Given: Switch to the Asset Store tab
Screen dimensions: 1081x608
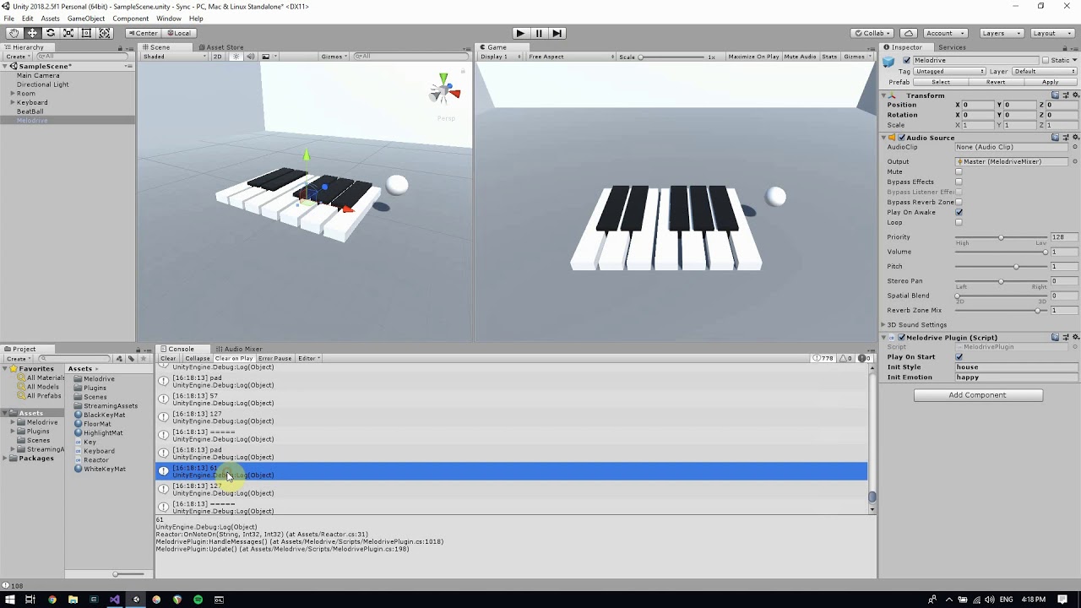Looking at the screenshot, I should tap(220, 47).
